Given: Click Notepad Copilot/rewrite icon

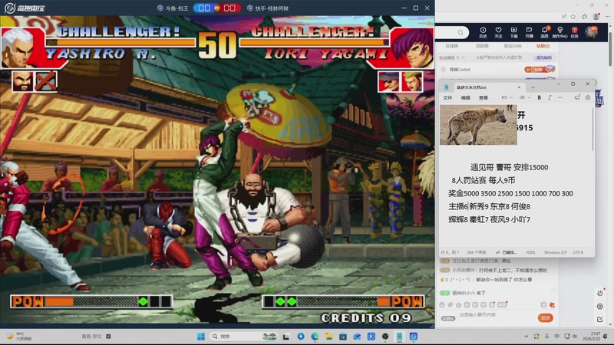Looking at the screenshot, I should point(577,97).
